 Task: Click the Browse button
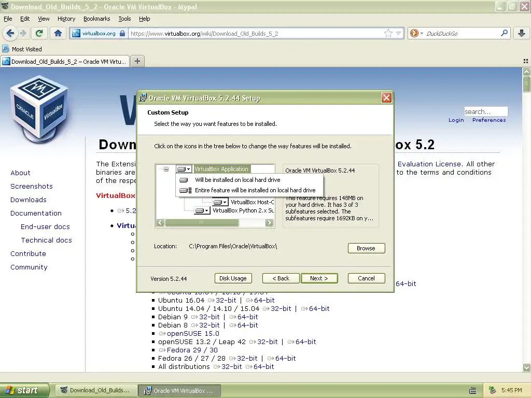coord(366,248)
